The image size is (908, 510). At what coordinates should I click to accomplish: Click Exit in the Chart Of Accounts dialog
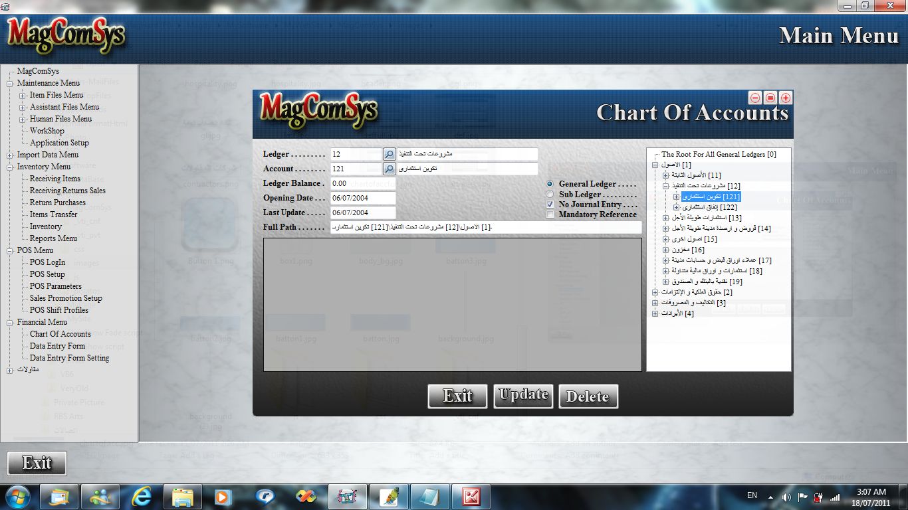point(458,396)
